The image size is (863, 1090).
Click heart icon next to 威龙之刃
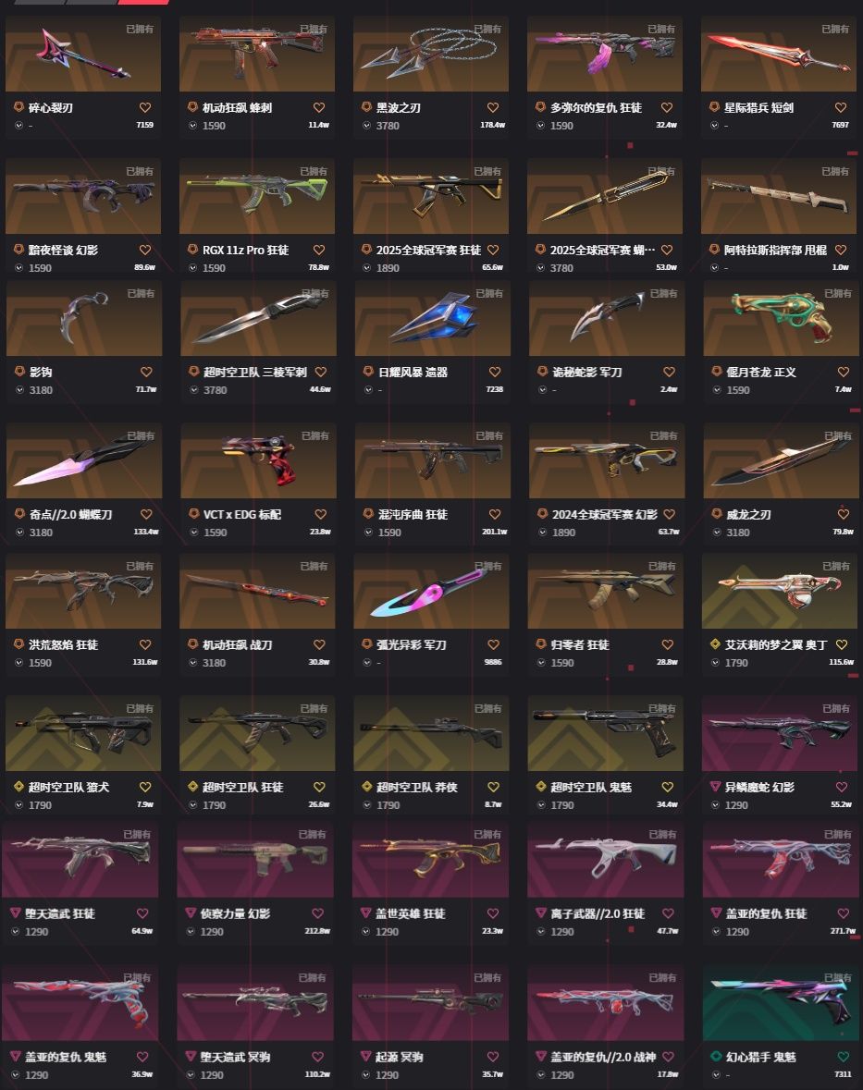click(843, 514)
